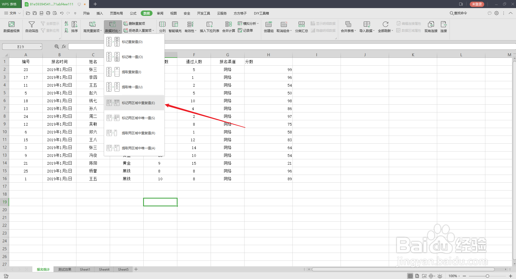Switch to the Formulas (公式) ribbon tab
Image resolution: width=516 pixels, height=279 pixels.
(133, 13)
